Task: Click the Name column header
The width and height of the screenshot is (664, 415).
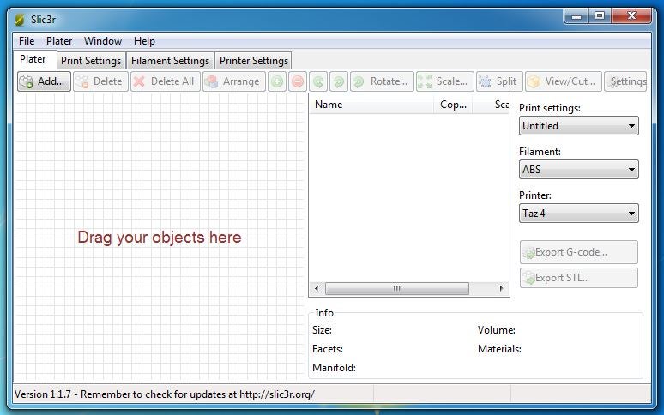Action: [x=371, y=105]
